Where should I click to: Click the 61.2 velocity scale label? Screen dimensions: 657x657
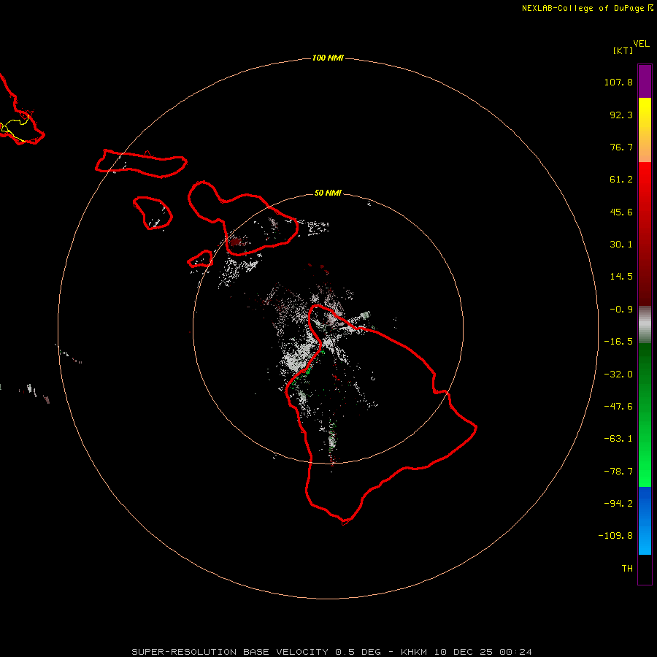[621, 180]
